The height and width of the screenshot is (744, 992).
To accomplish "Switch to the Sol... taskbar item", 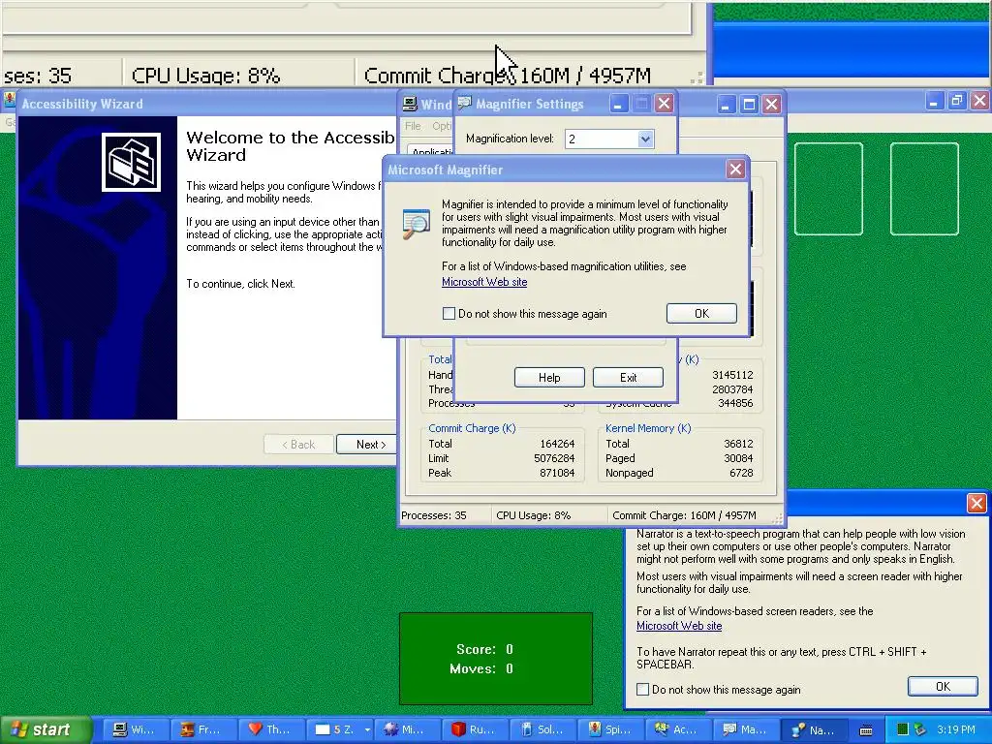I will (543, 729).
